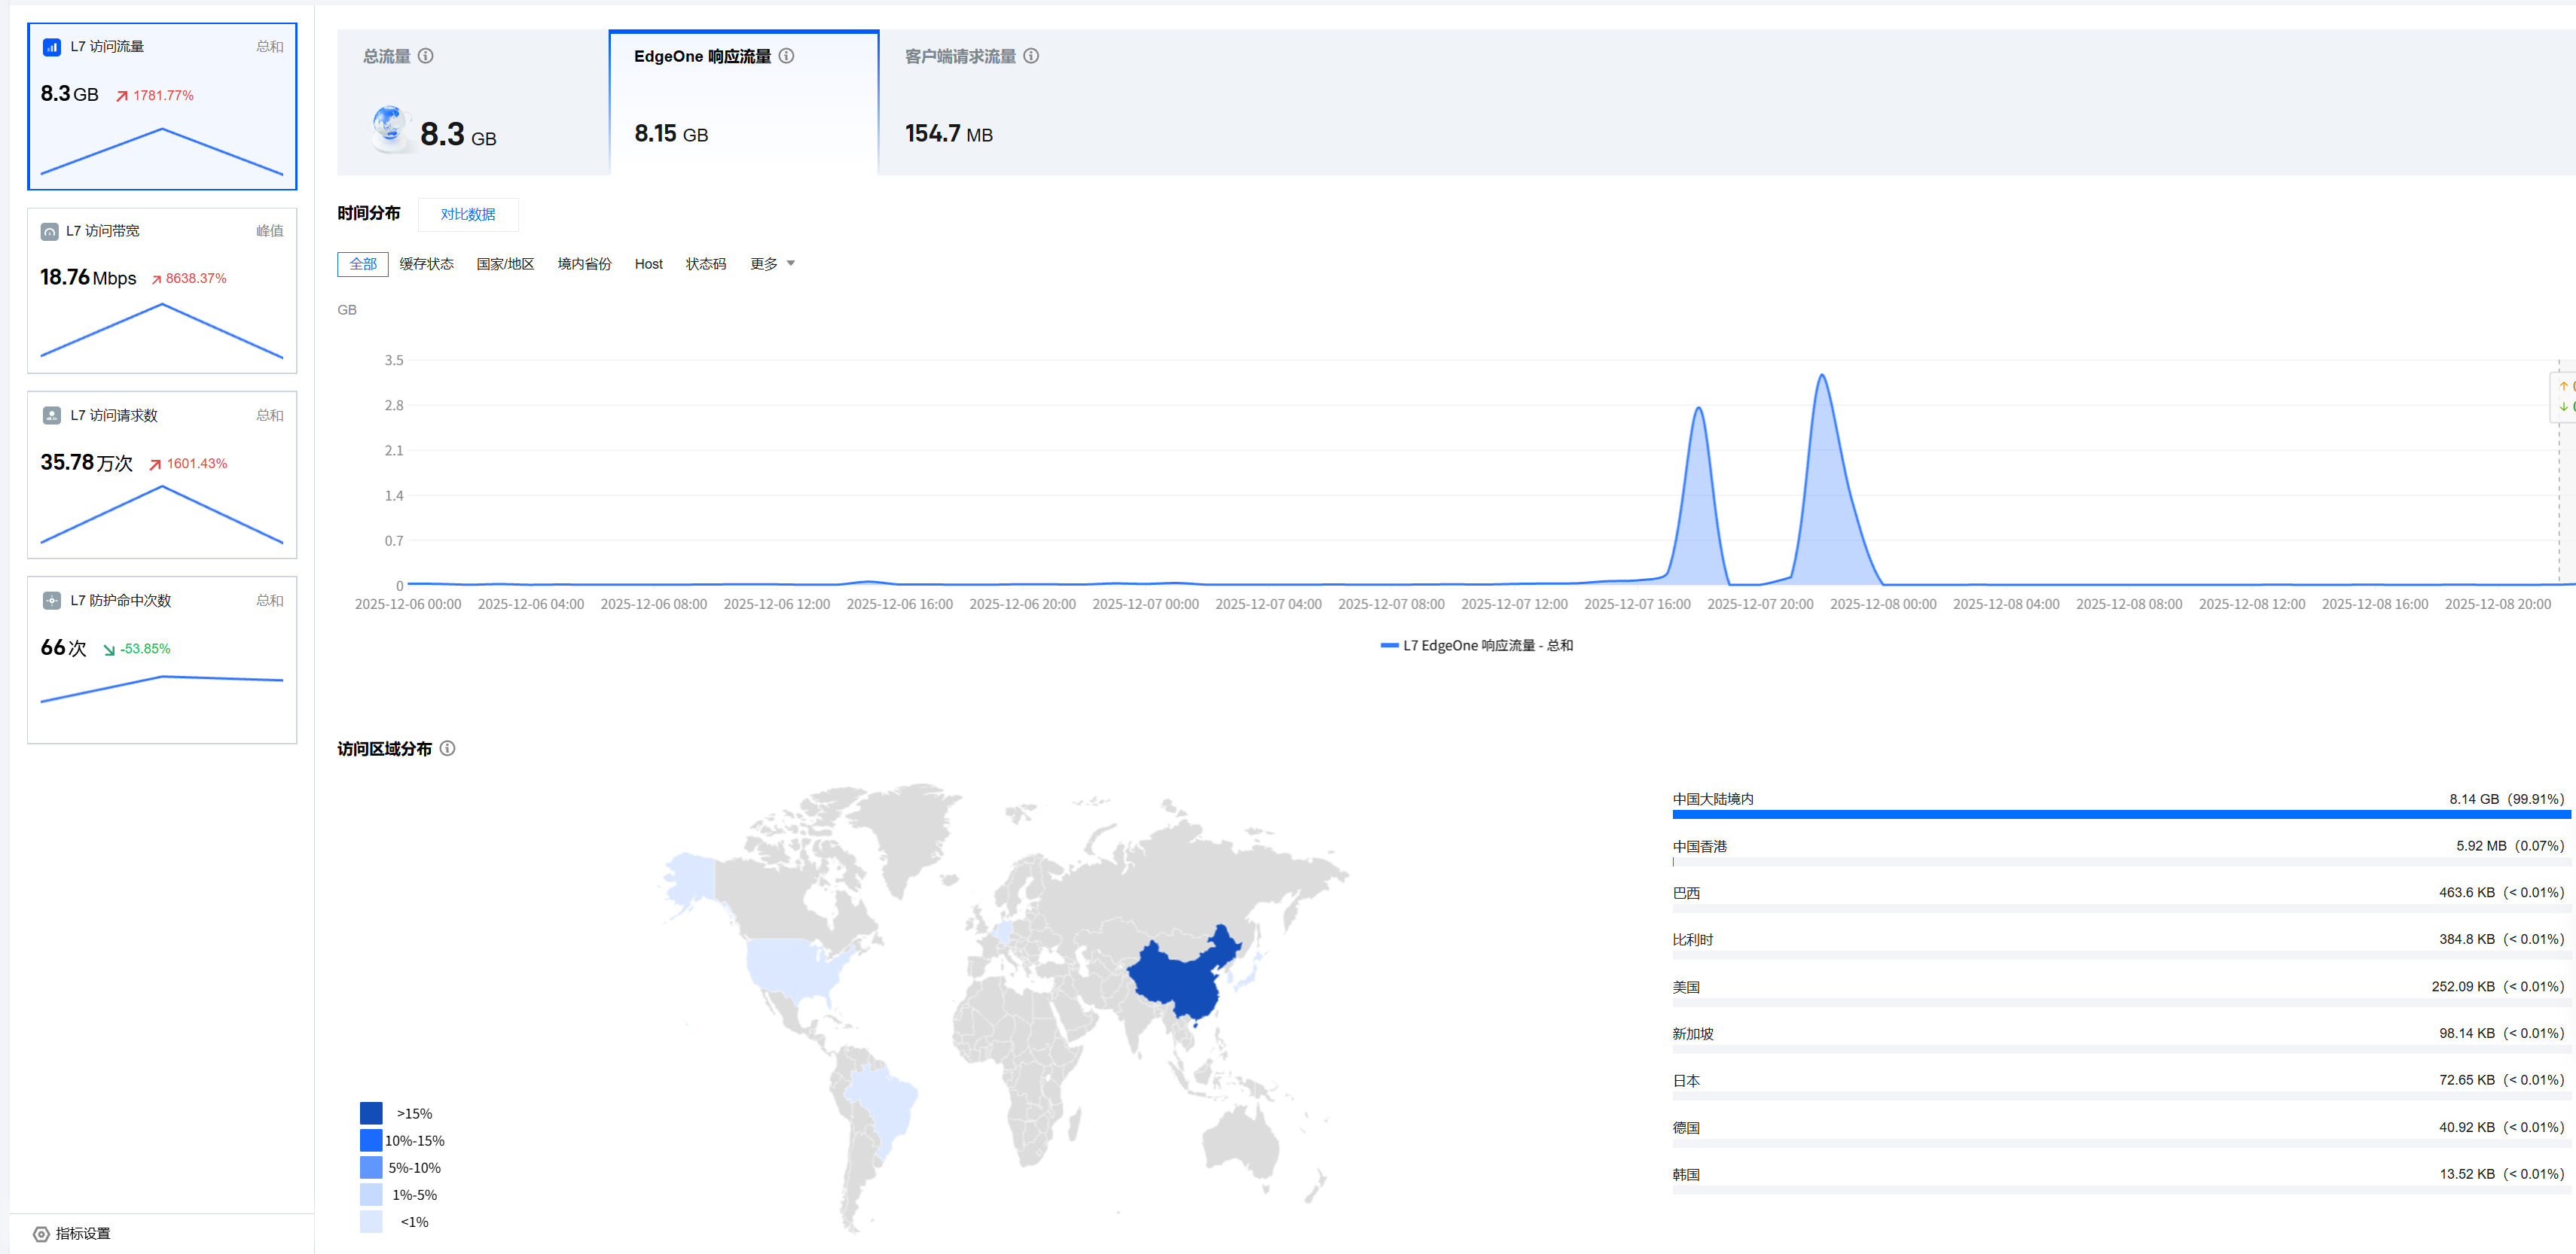Click the >15% legend color swatch
The width and height of the screenshot is (2576, 1254).
(x=371, y=1113)
